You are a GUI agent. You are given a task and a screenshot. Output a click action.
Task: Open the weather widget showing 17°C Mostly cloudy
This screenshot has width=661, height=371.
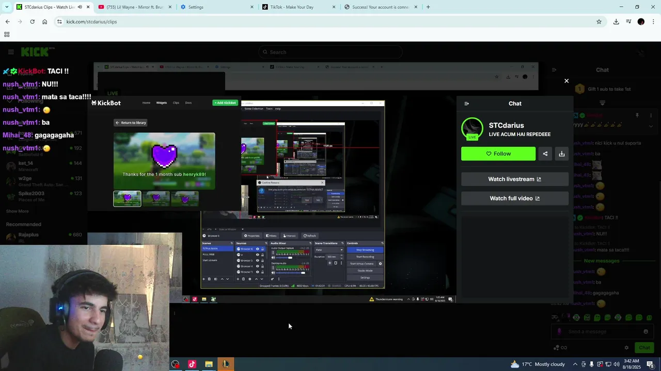click(x=538, y=364)
